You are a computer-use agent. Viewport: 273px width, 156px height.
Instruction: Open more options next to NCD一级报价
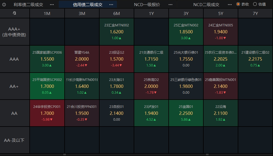[170, 4]
